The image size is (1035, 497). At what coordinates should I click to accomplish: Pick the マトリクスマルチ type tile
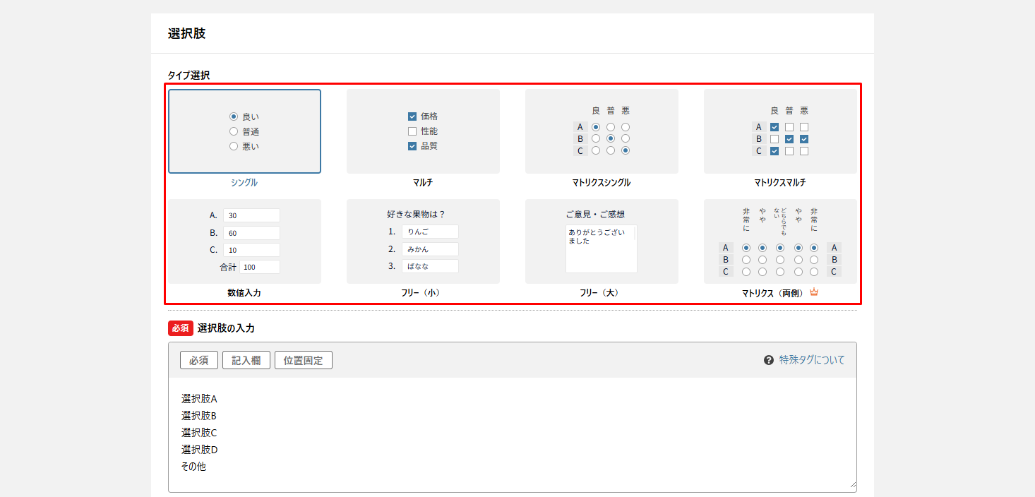coord(780,131)
